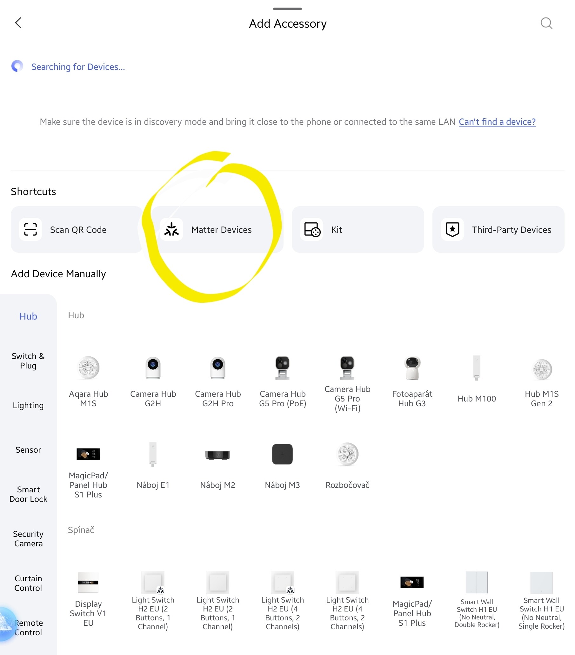Go to the Curtain Control category
575x655 pixels.
click(28, 583)
